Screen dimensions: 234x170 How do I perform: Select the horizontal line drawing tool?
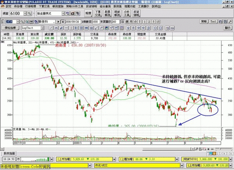pyautogui.click(x=66, y=28)
